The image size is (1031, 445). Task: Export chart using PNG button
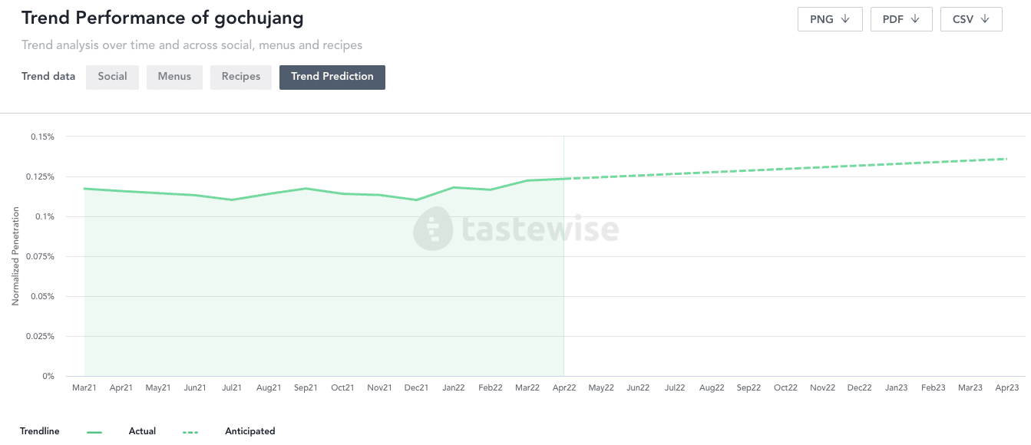(x=830, y=19)
